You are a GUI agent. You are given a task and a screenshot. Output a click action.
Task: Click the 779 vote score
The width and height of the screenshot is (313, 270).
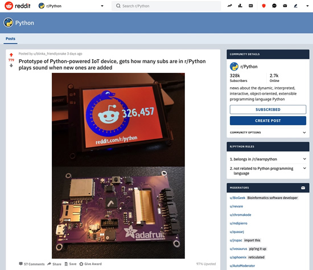11,60
